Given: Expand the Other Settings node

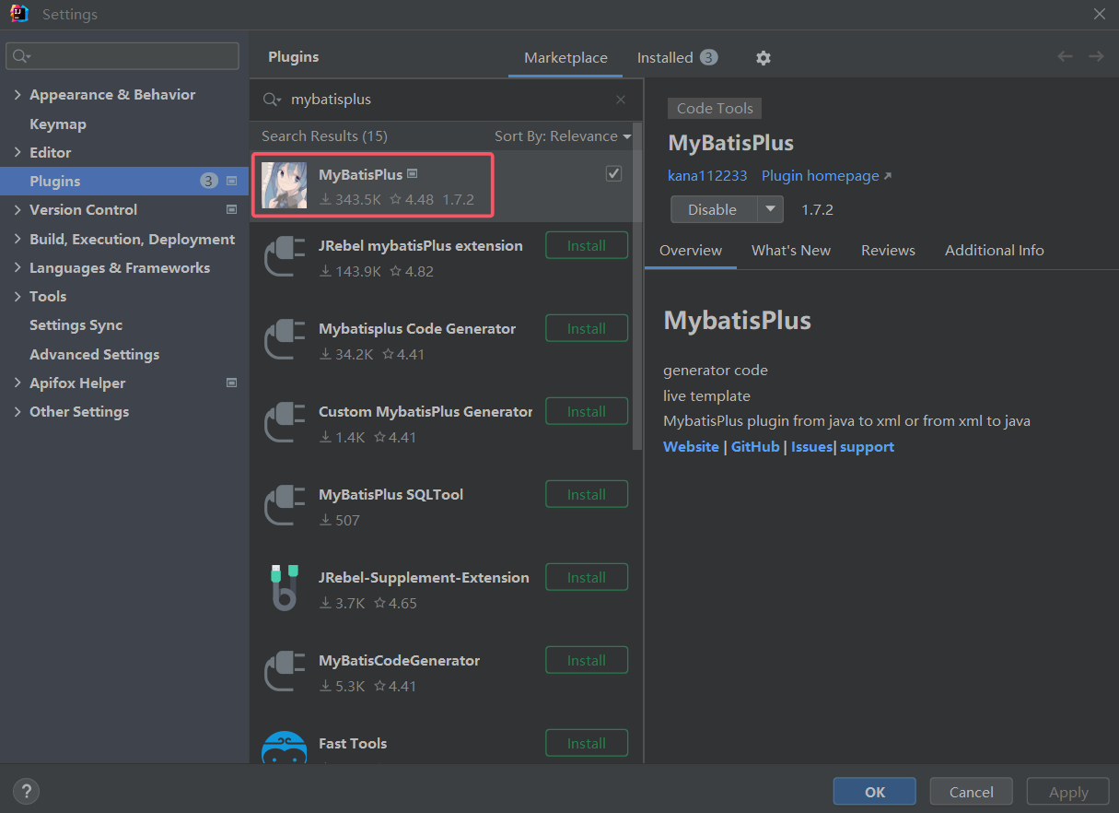Looking at the screenshot, I should click(x=17, y=411).
